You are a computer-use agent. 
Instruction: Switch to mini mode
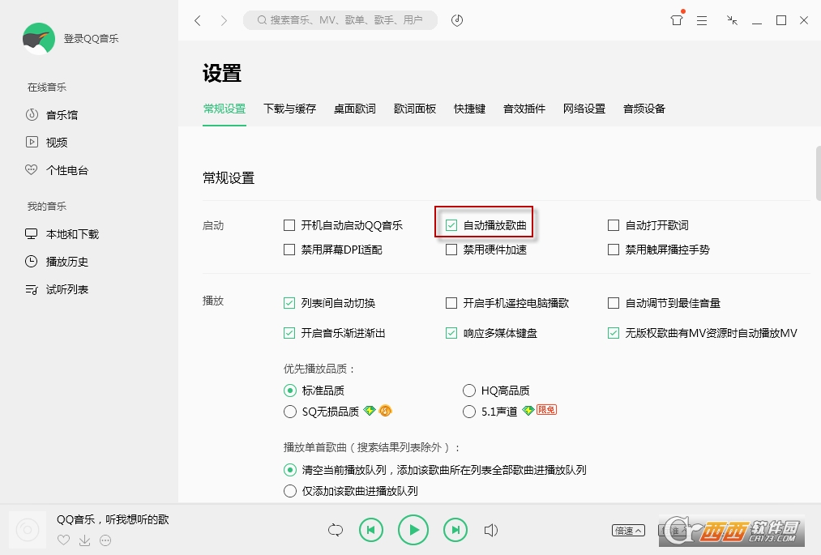tap(732, 20)
